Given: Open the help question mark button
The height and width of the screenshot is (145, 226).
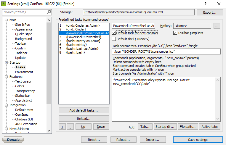Looking at the screenshot, I should coord(206,4).
